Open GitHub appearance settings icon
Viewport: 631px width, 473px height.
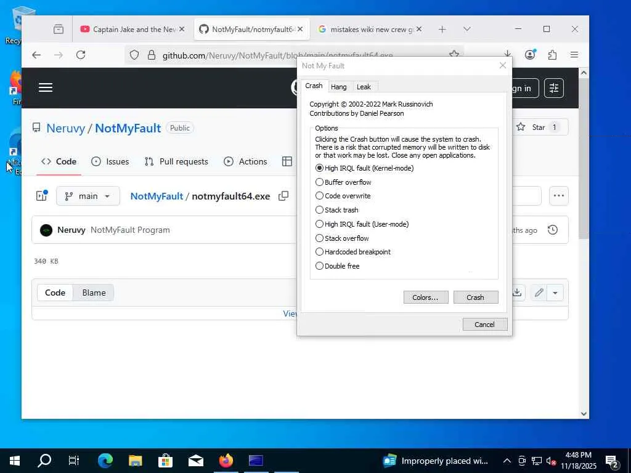click(554, 88)
